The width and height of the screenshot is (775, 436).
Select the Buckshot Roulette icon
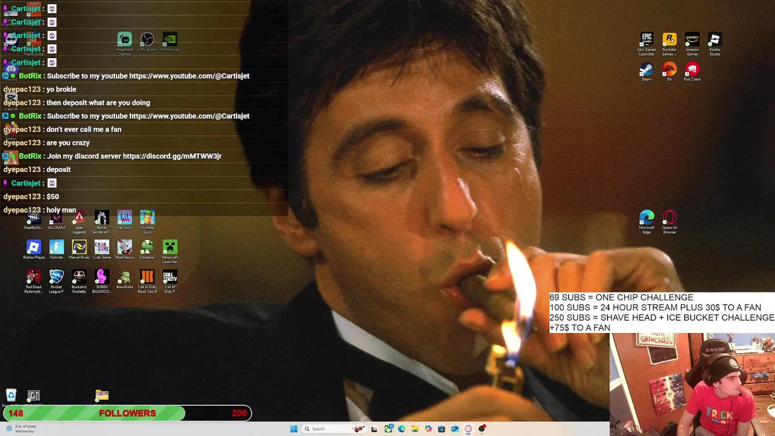pos(79,282)
